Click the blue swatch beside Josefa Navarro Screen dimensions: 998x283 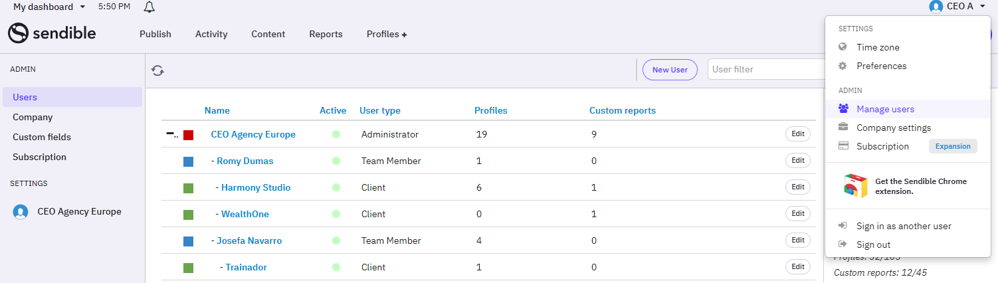click(189, 241)
